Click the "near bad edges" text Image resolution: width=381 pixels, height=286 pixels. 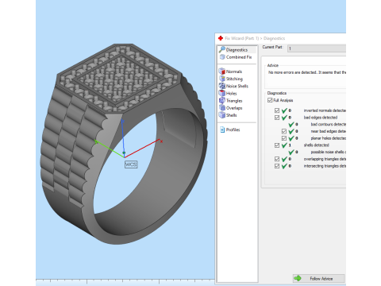[x=329, y=131]
